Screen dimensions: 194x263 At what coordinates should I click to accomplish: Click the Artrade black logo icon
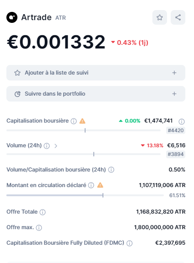point(12,17)
